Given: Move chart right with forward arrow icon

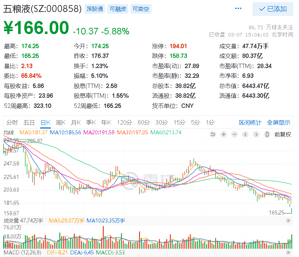Looking at the screenshot, I should point(256,135).
